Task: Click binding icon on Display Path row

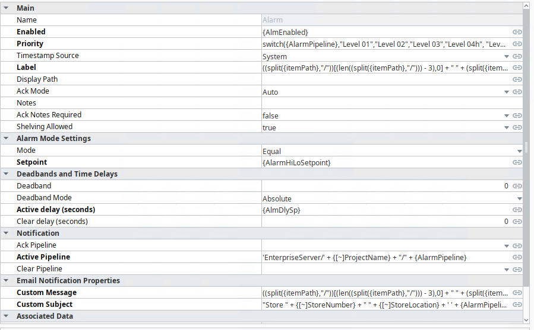Action: pos(517,79)
